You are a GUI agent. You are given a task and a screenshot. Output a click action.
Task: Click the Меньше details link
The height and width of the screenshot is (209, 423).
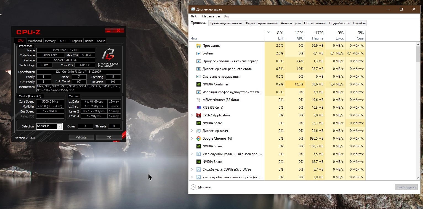point(204,187)
